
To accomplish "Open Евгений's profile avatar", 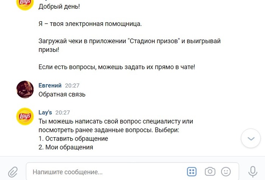I will click(25, 89).
